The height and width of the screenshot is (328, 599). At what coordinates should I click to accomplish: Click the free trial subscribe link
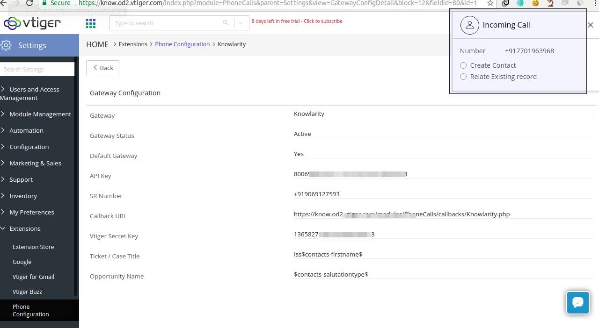(x=297, y=21)
